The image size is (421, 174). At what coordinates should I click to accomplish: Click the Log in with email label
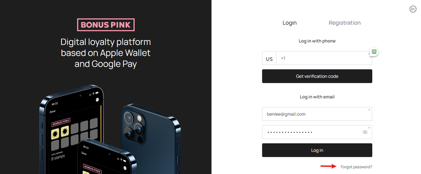[317, 97]
